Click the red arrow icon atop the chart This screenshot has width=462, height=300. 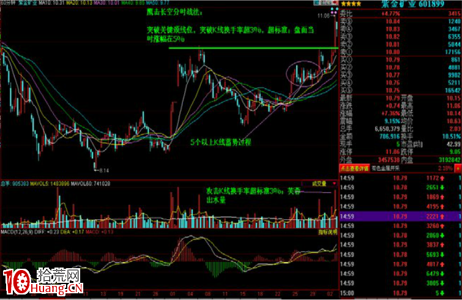coord(335,2)
